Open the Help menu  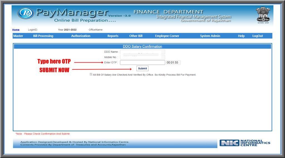click(241, 36)
